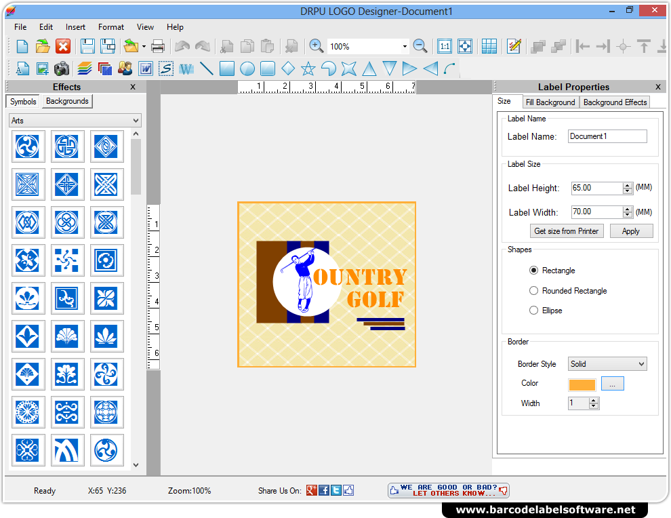Select the Star shape tool
The height and width of the screenshot is (518, 671).
[307, 68]
